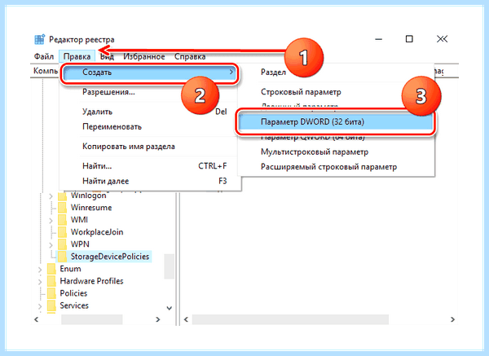Select the Services folder icon
The width and height of the screenshot is (489, 356).
[51, 305]
